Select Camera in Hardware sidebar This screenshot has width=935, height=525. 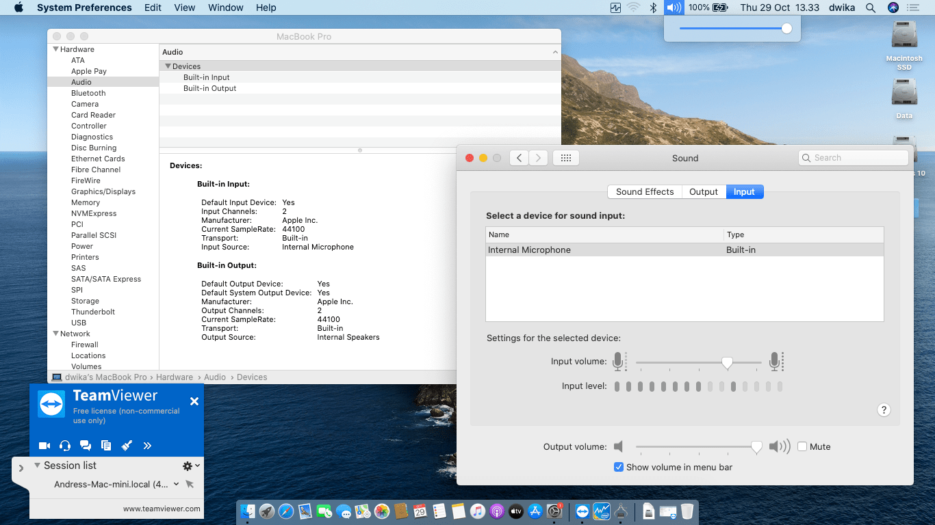(85, 104)
